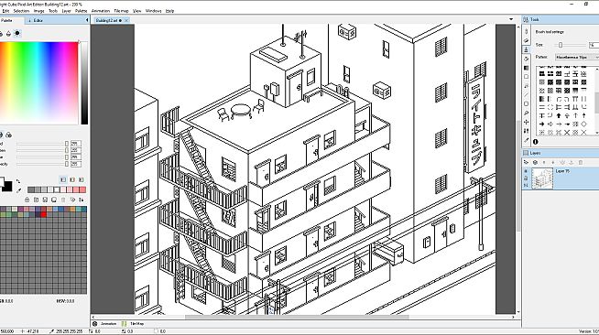This screenshot has height=335, width=599.
Task: Enable the third gradient mode toggle above swatches
Action: point(81,179)
